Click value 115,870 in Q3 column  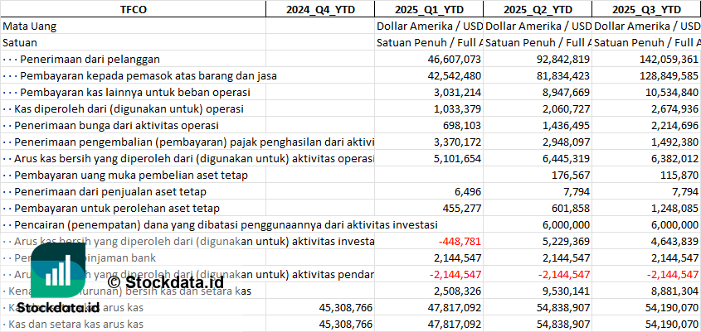coord(679,176)
